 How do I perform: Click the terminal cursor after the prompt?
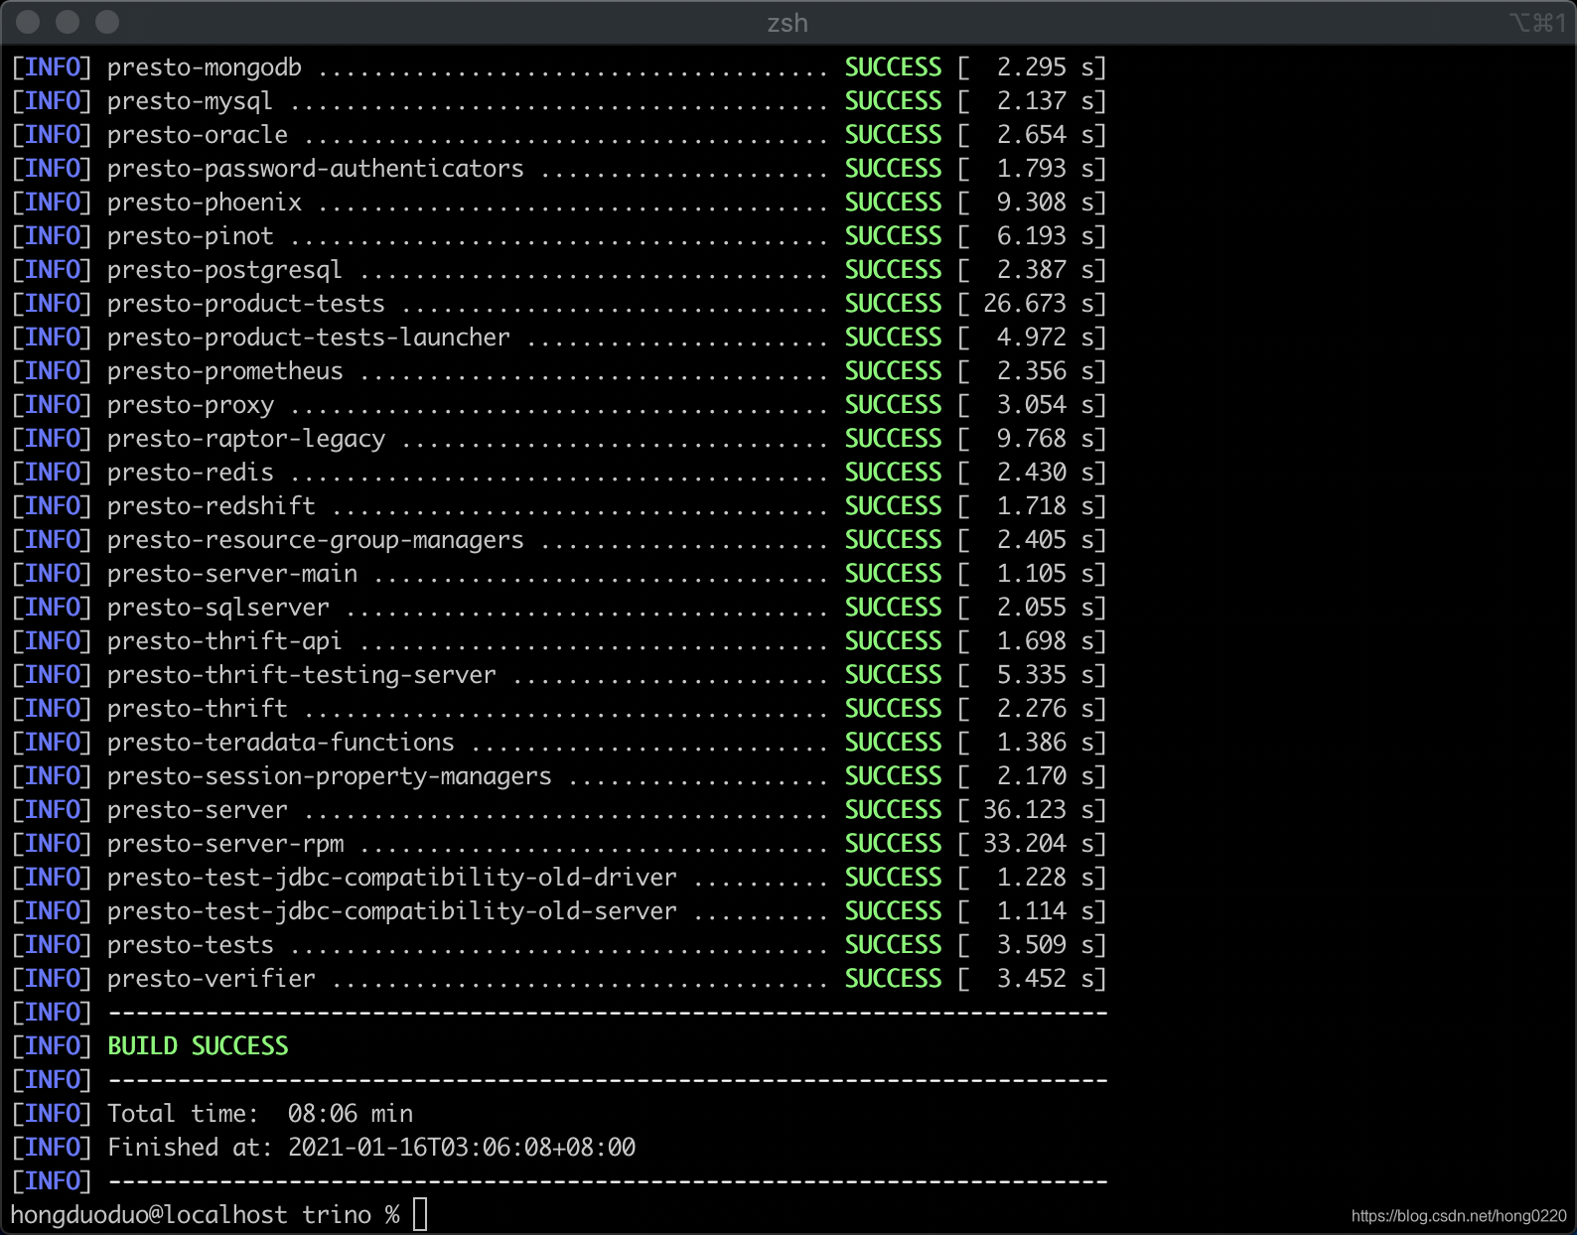[x=420, y=1215]
